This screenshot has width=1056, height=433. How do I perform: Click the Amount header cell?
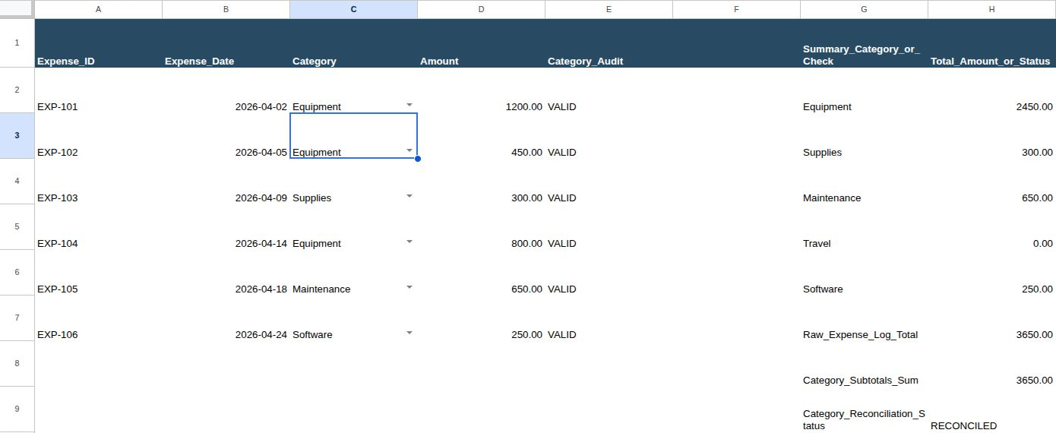[x=481, y=43]
